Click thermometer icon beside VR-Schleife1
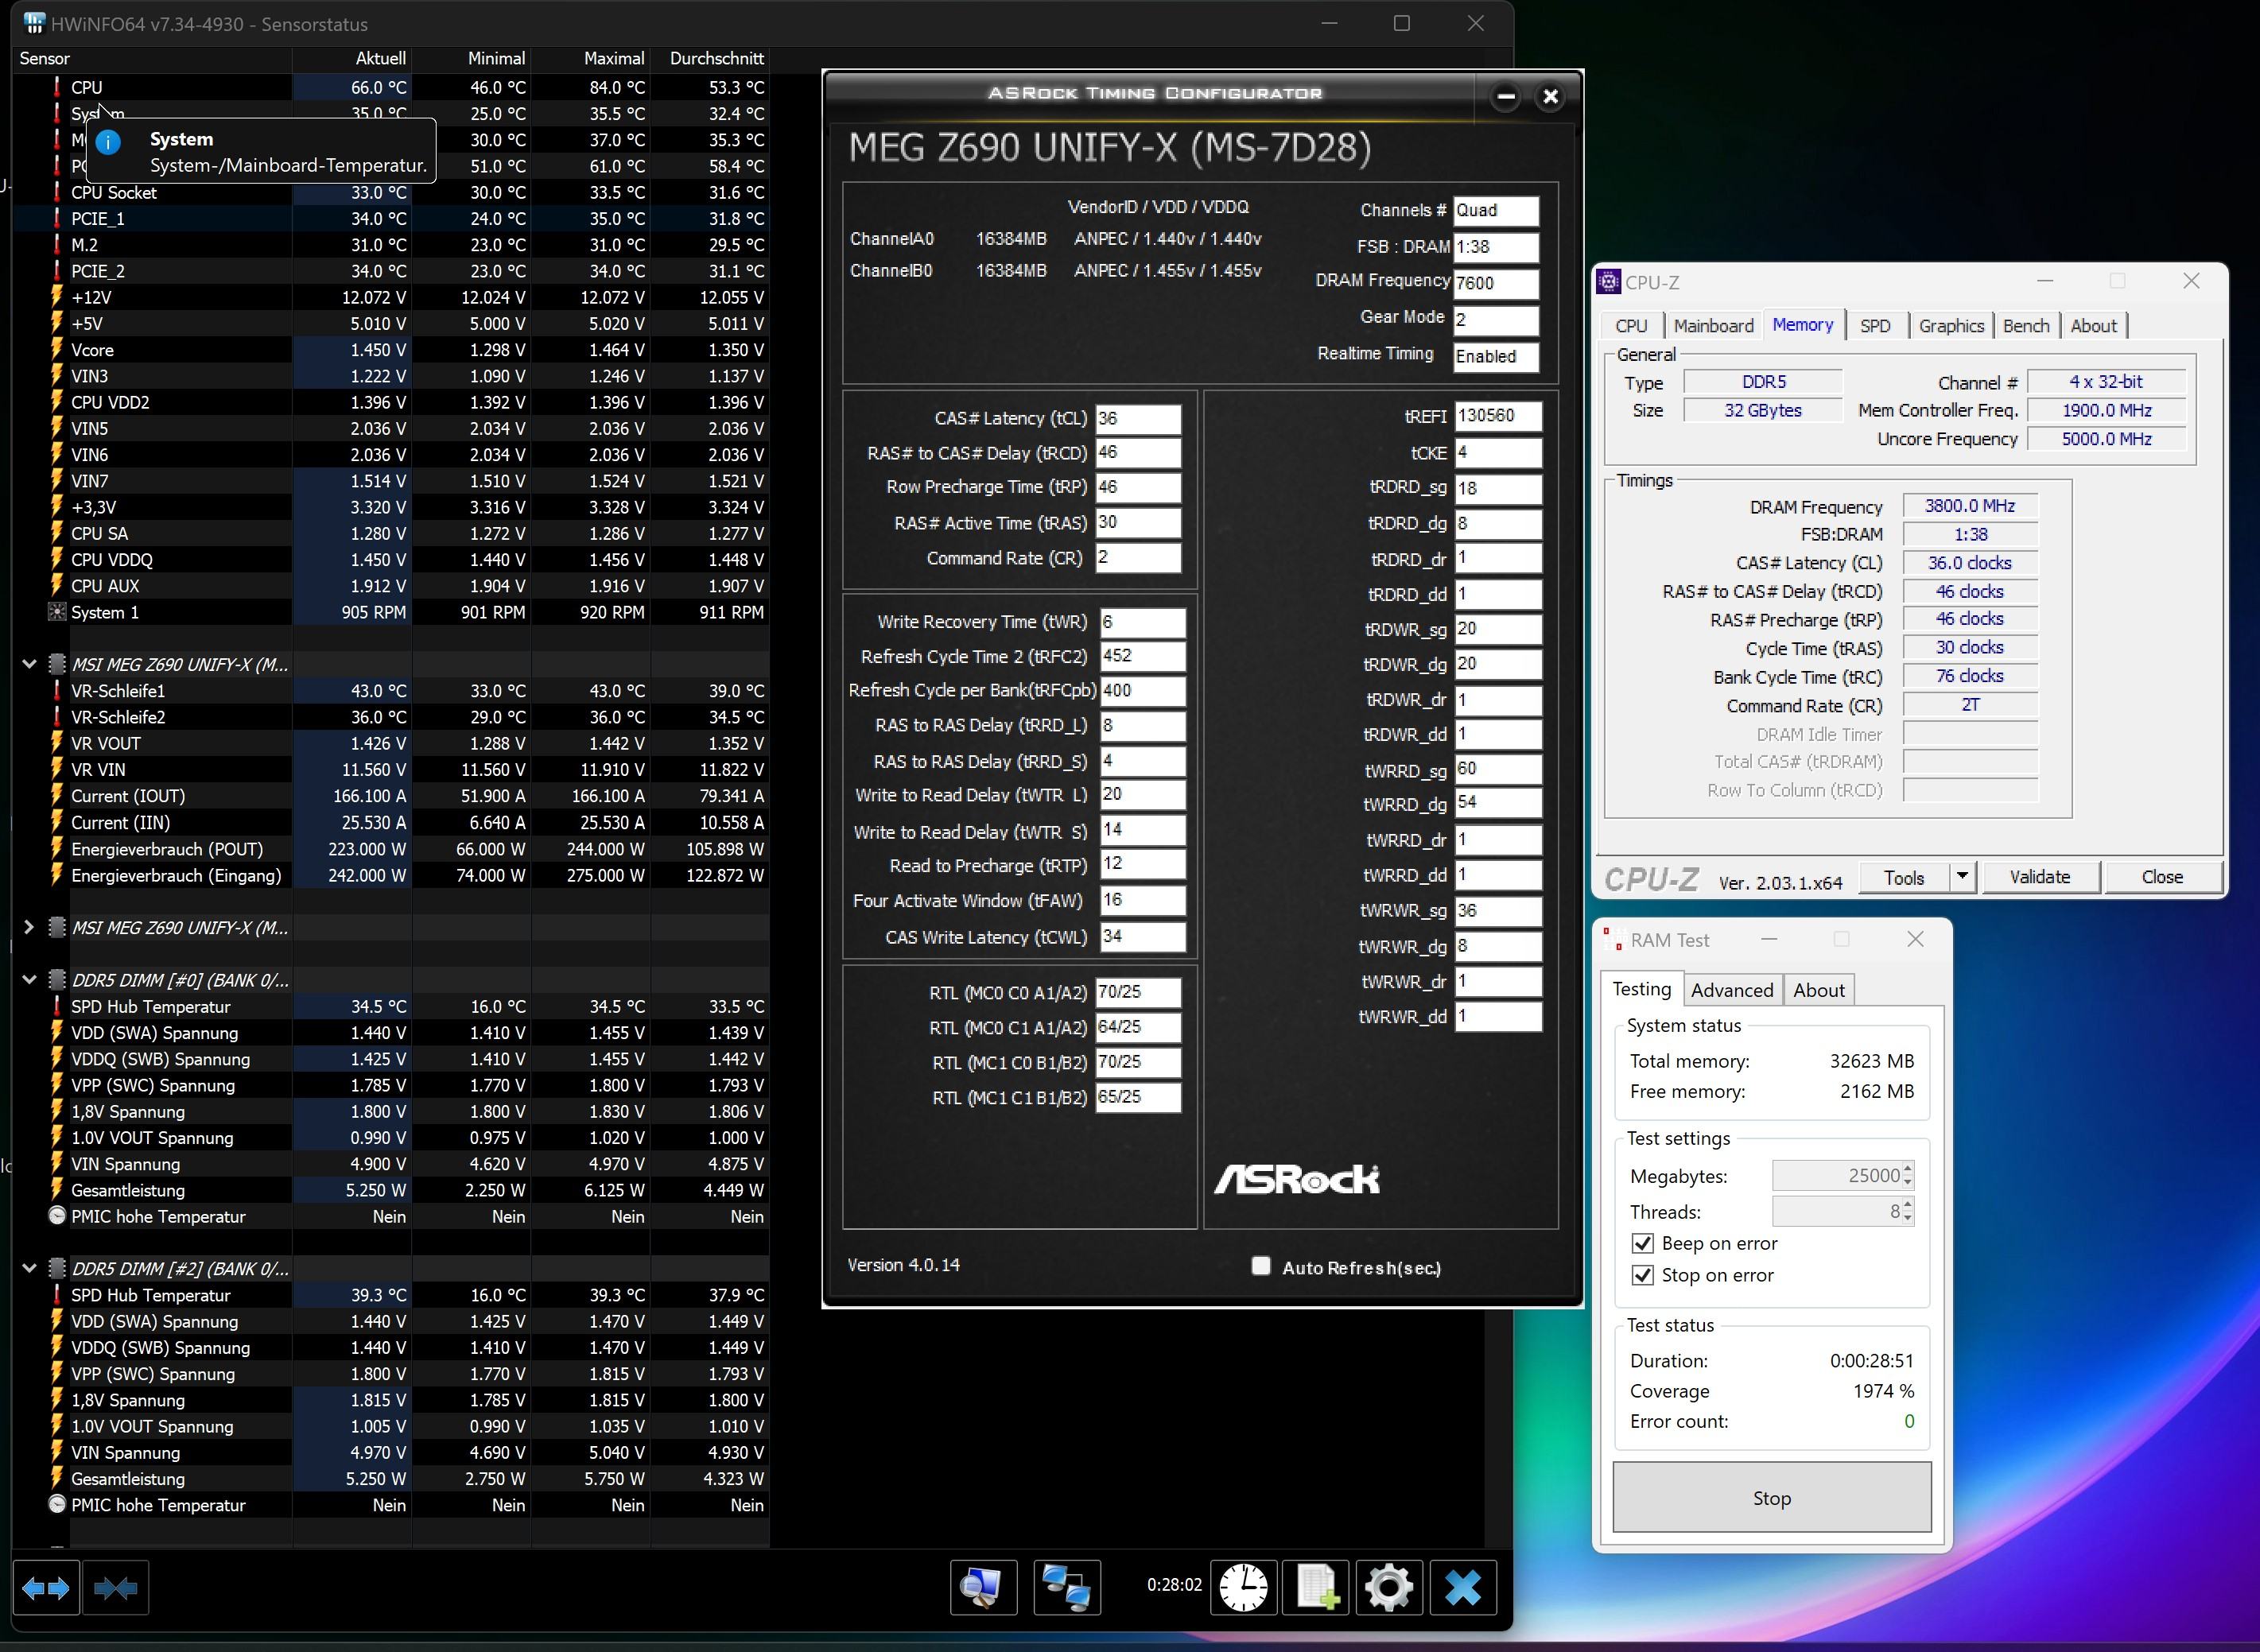This screenshot has width=2260, height=1652. [57, 691]
